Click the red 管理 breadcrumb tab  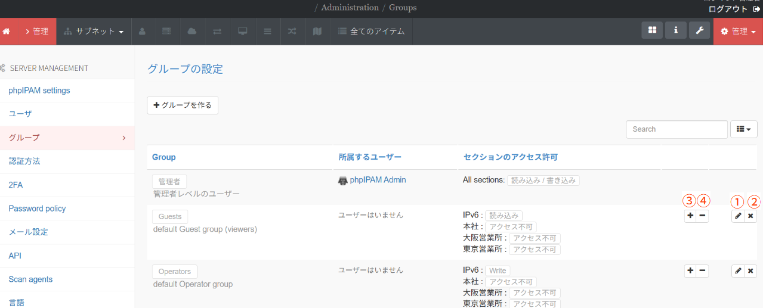click(37, 31)
